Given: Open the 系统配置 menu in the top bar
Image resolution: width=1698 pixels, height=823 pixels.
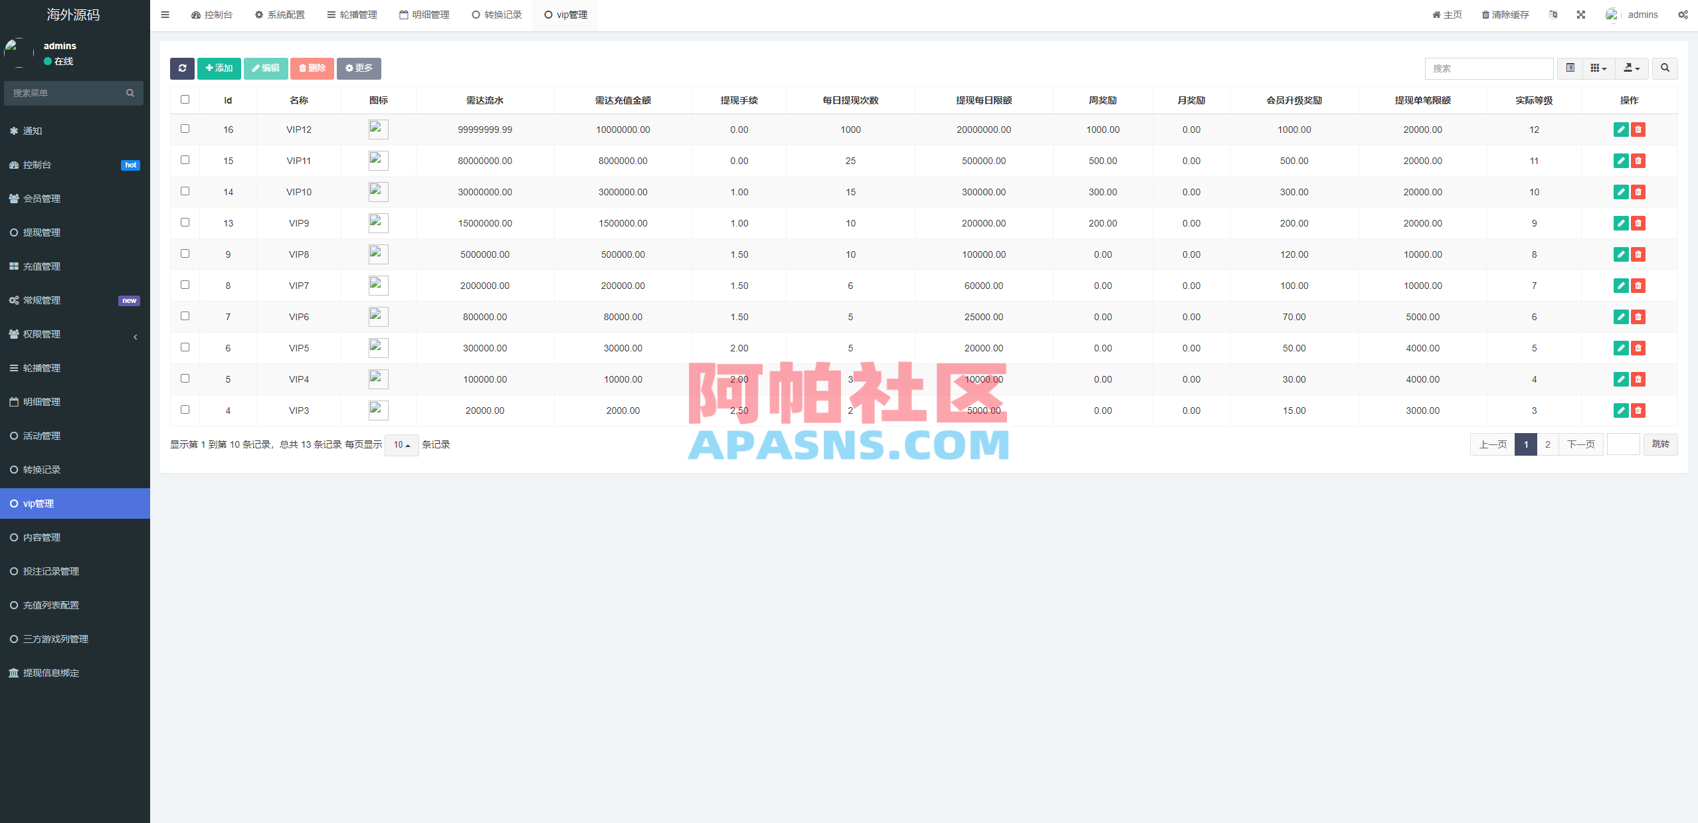Looking at the screenshot, I should point(279,14).
